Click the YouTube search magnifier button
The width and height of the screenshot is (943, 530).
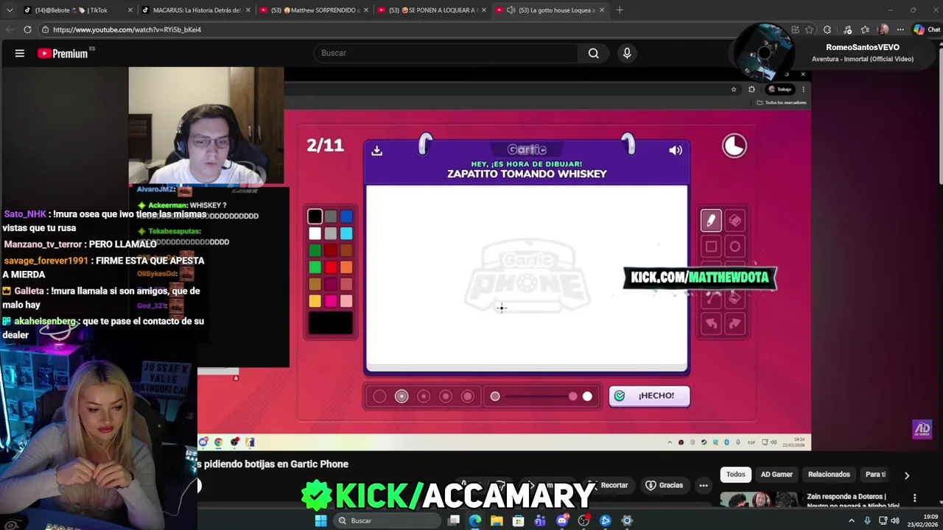[593, 53]
